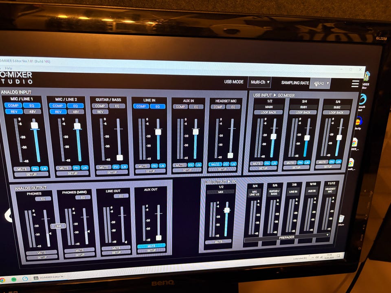The width and height of the screenshot is (391, 293).
Task: Open SETUP for LINE OUT
Action: point(116,252)
